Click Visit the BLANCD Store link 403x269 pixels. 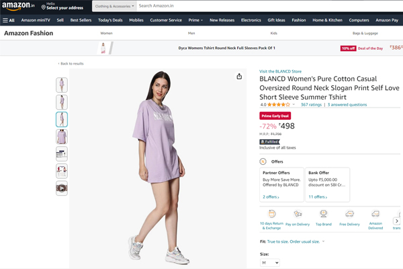(x=280, y=71)
